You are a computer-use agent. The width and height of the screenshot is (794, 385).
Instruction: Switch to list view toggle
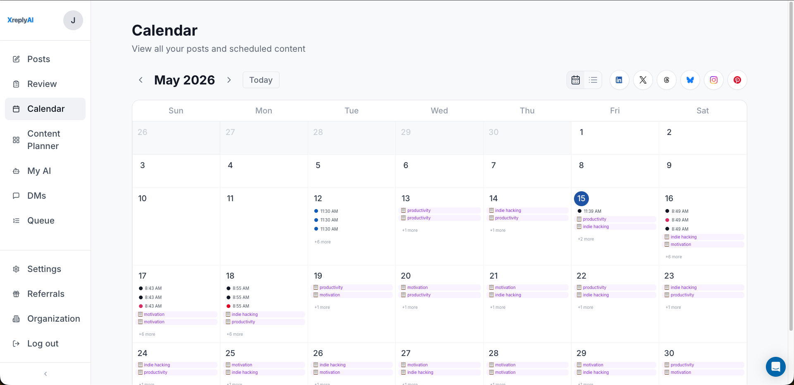(x=593, y=80)
